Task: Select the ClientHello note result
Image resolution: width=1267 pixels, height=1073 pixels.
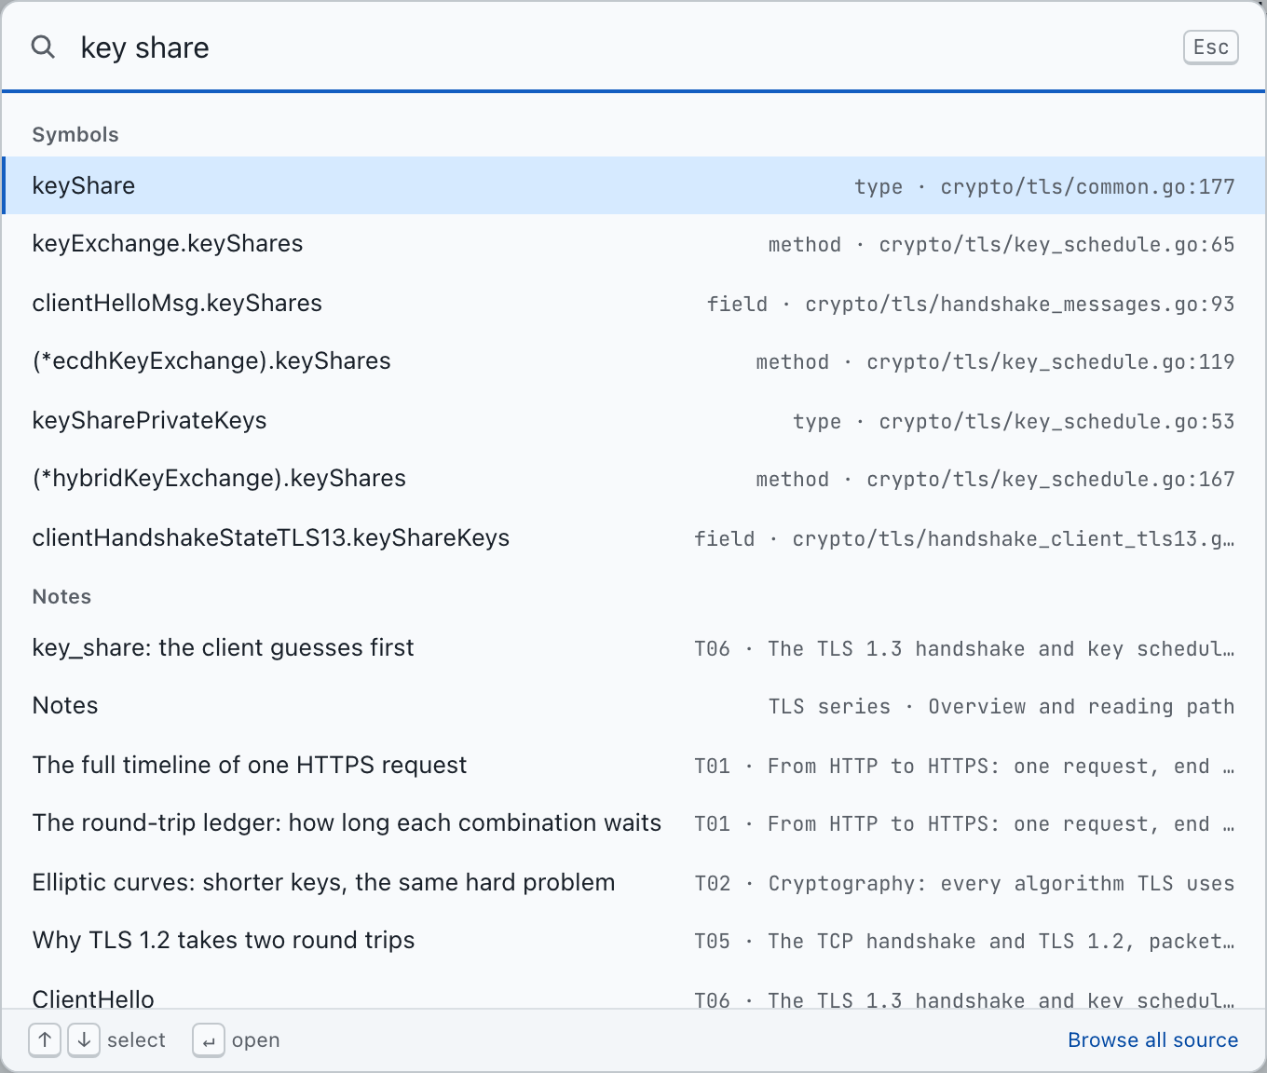Action: (633, 990)
